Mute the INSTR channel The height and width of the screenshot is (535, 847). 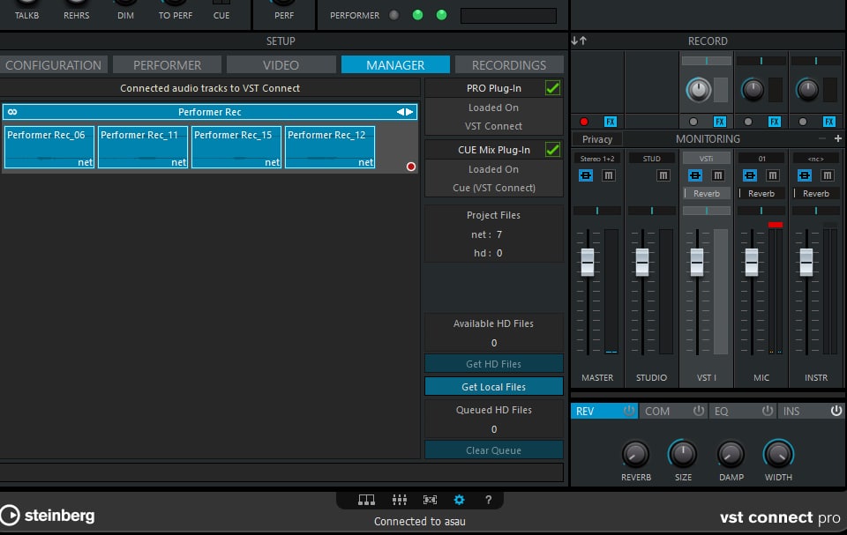827,175
